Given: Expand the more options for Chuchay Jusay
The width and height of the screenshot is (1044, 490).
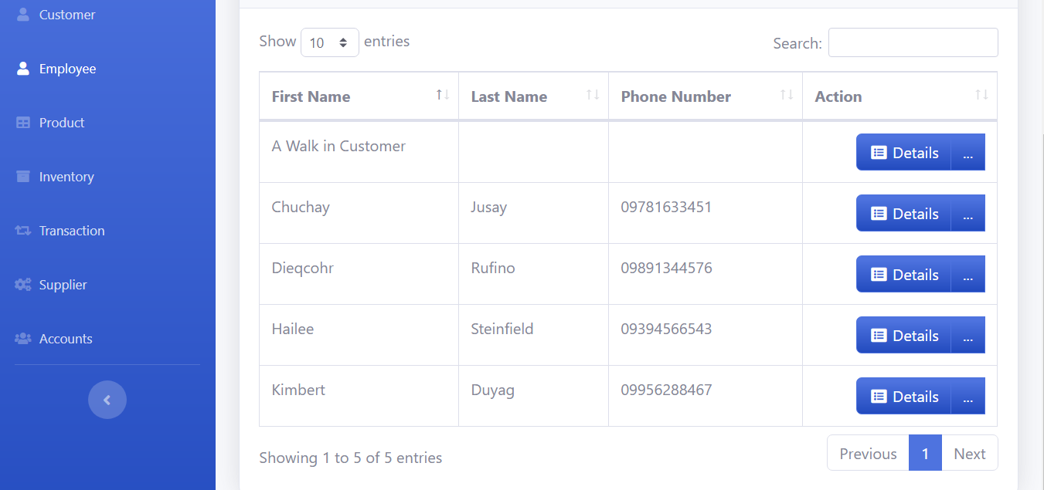Looking at the screenshot, I should point(967,214).
